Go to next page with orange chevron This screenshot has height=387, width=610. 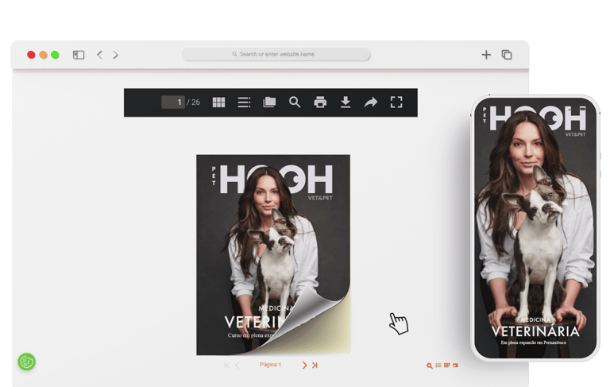tap(305, 366)
